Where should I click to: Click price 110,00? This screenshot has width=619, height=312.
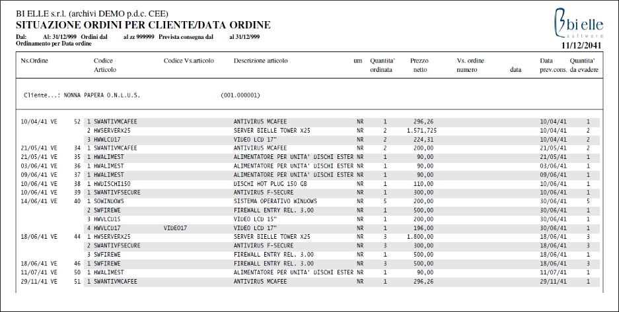(423, 184)
